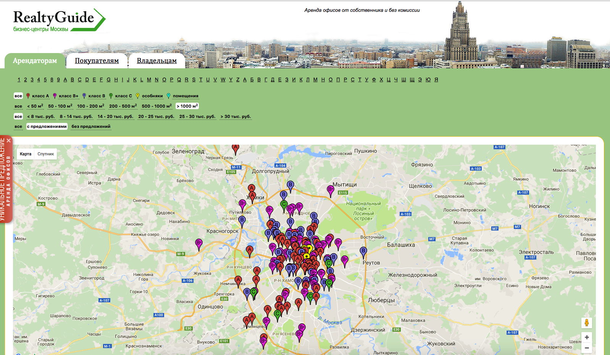Viewport: 610px width, 355px height.
Task: Filter price 25 - 30 тыс. руб.
Action: (x=197, y=116)
